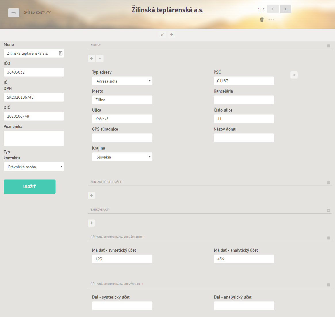Collapse the Kontaktné informácie section

[329, 183]
